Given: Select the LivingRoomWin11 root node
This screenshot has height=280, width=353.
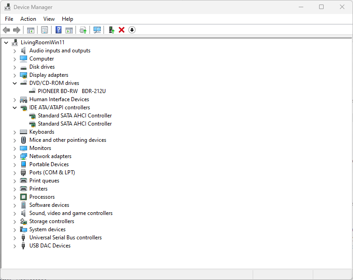Looking at the screenshot, I should pos(42,42).
